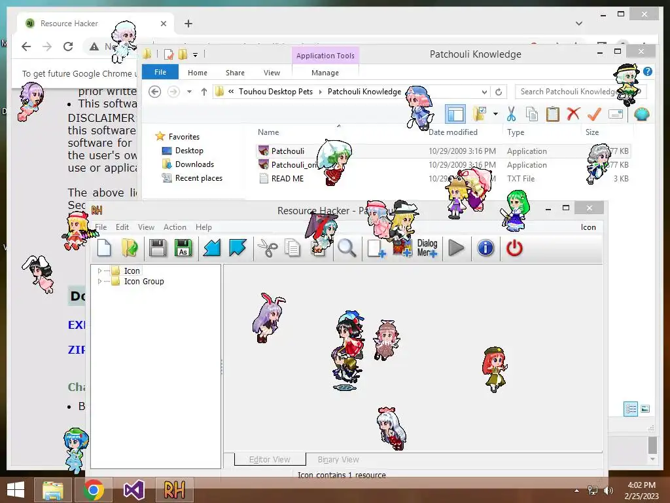The height and width of the screenshot is (503, 670).
Task: Switch to the Share ribbon tab
Action: (235, 73)
